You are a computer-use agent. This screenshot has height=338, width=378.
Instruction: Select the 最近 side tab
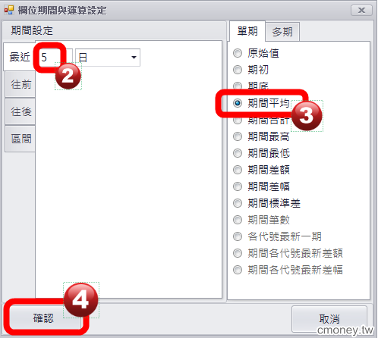click(x=20, y=57)
